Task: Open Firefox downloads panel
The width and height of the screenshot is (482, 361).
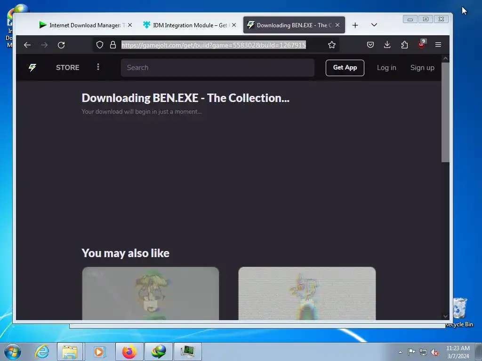Action: coord(387,45)
